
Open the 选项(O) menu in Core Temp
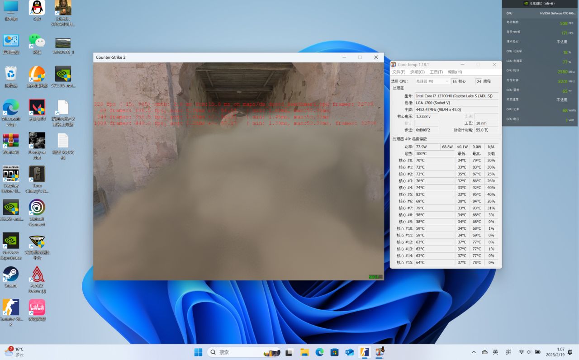coord(418,72)
